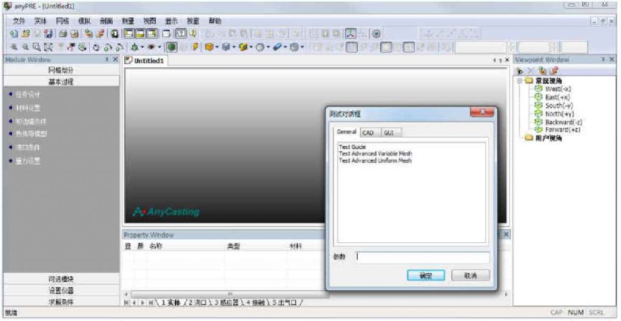This screenshot has height=321, width=621.
Task: Click the Open folder toolbar icon
Action: [26, 33]
